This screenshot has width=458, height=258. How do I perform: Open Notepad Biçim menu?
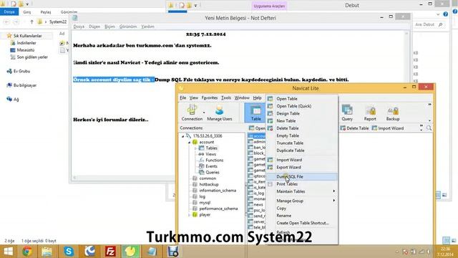109,27
